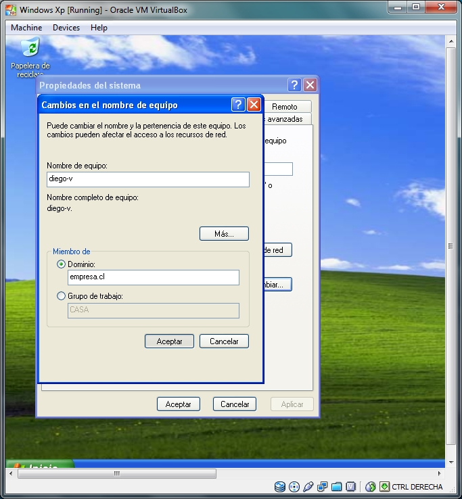Screen dimensions: 462x499
Task: Click the USB devices status icon
Action: pyautogui.click(x=308, y=487)
